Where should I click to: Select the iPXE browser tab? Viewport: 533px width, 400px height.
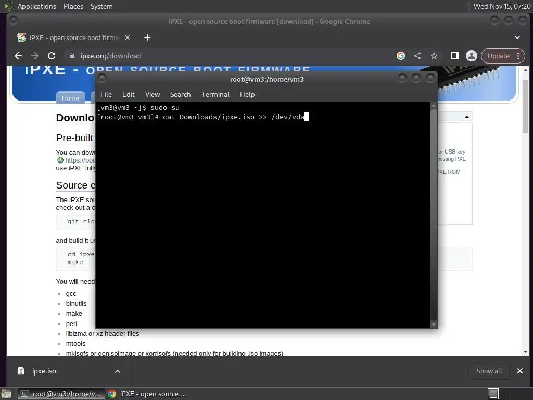pos(73,37)
